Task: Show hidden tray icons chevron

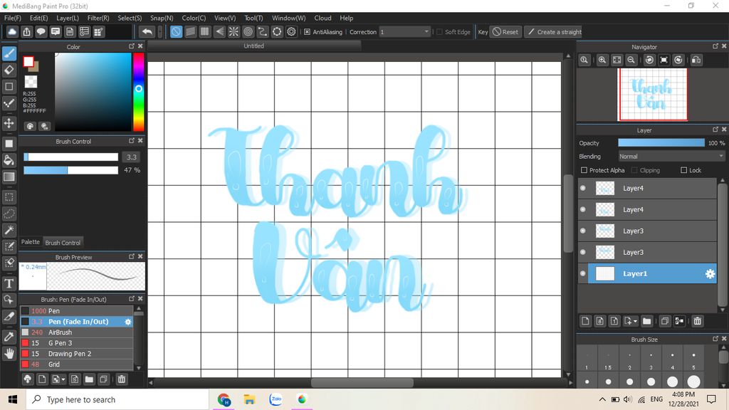Action: [x=602, y=399]
